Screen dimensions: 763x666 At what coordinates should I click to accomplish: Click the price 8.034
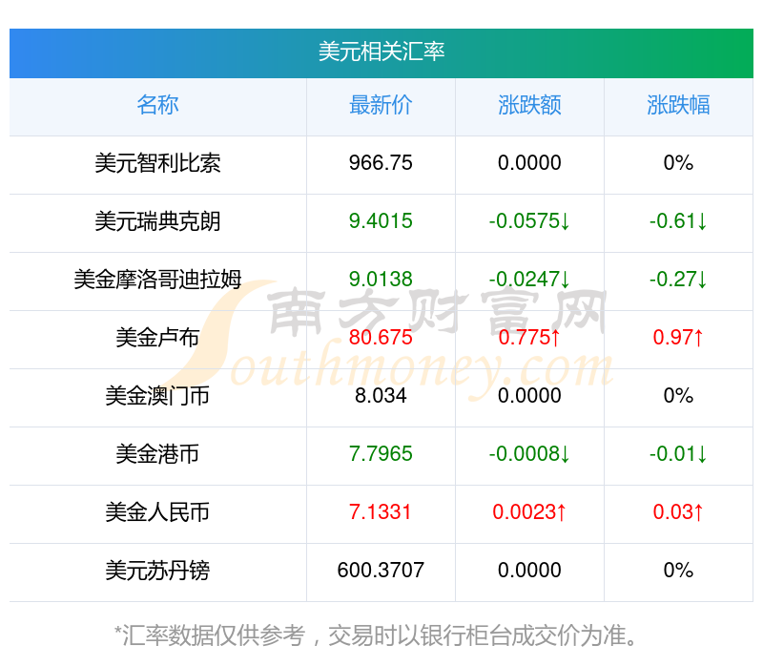coord(381,396)
